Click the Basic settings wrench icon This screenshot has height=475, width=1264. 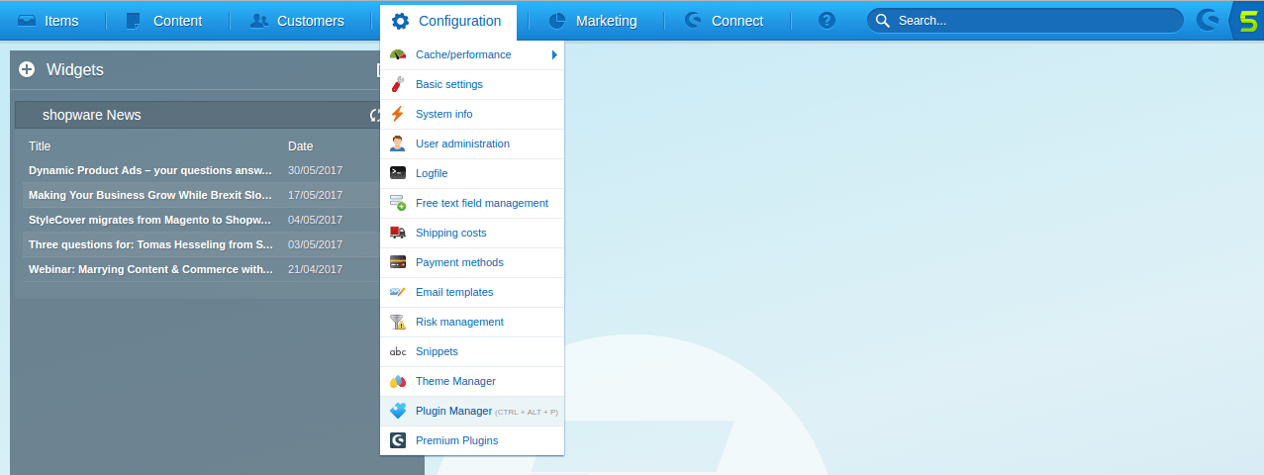click(398, 84)
